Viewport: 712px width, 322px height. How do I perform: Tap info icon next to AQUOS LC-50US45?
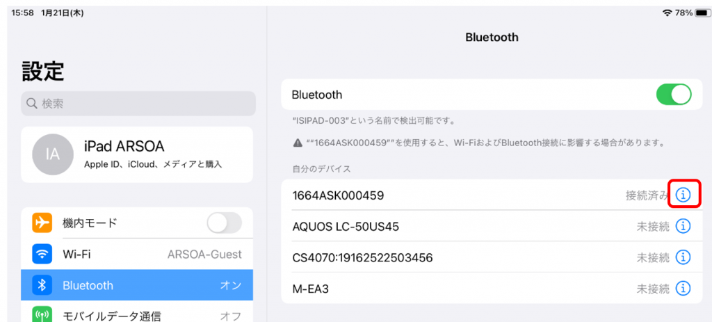point(683,226)
